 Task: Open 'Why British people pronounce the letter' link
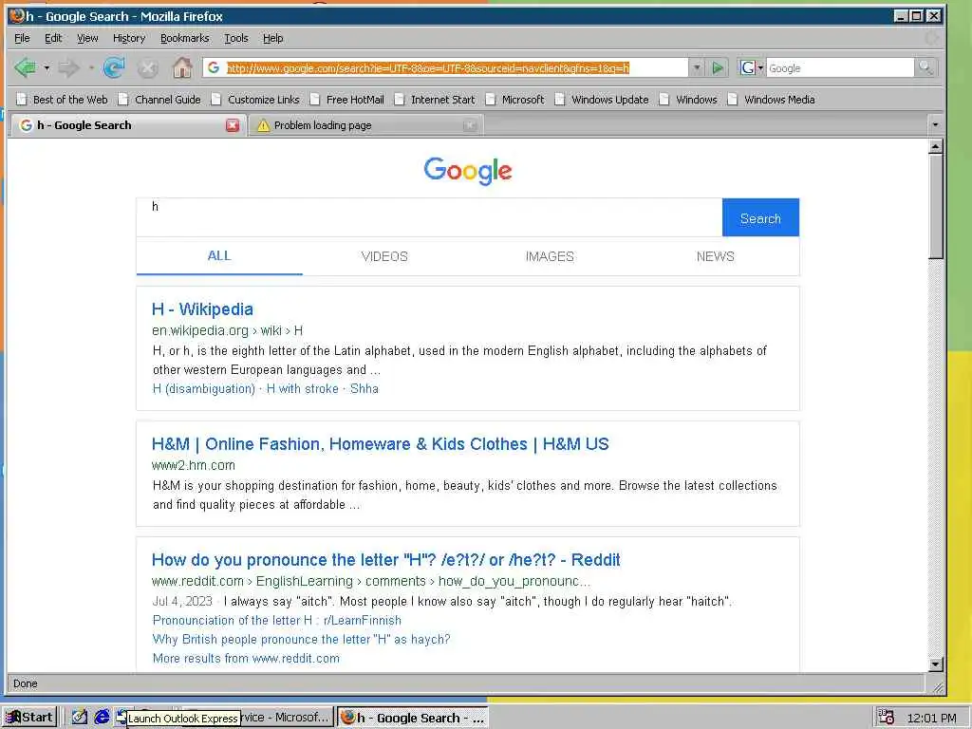(301, 639)
